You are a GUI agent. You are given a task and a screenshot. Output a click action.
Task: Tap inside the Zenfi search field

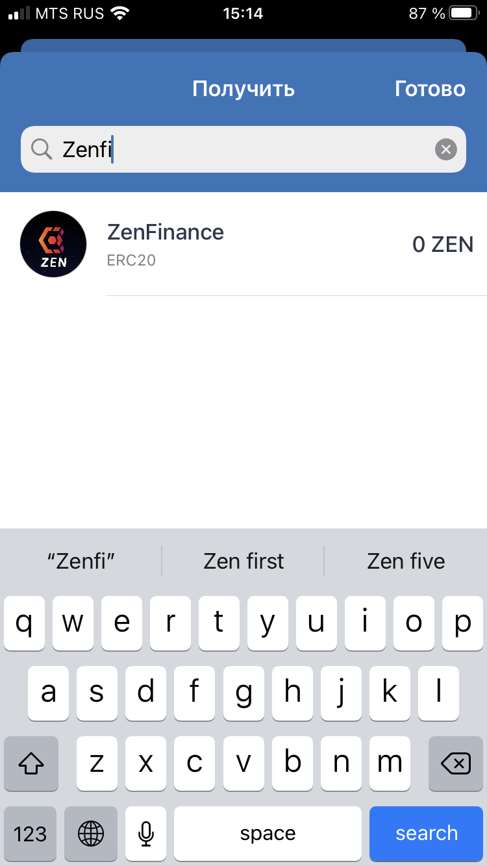coord(243,149)
